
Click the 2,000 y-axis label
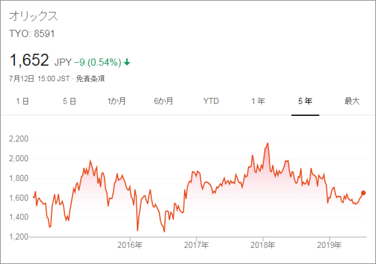(19, 159)
